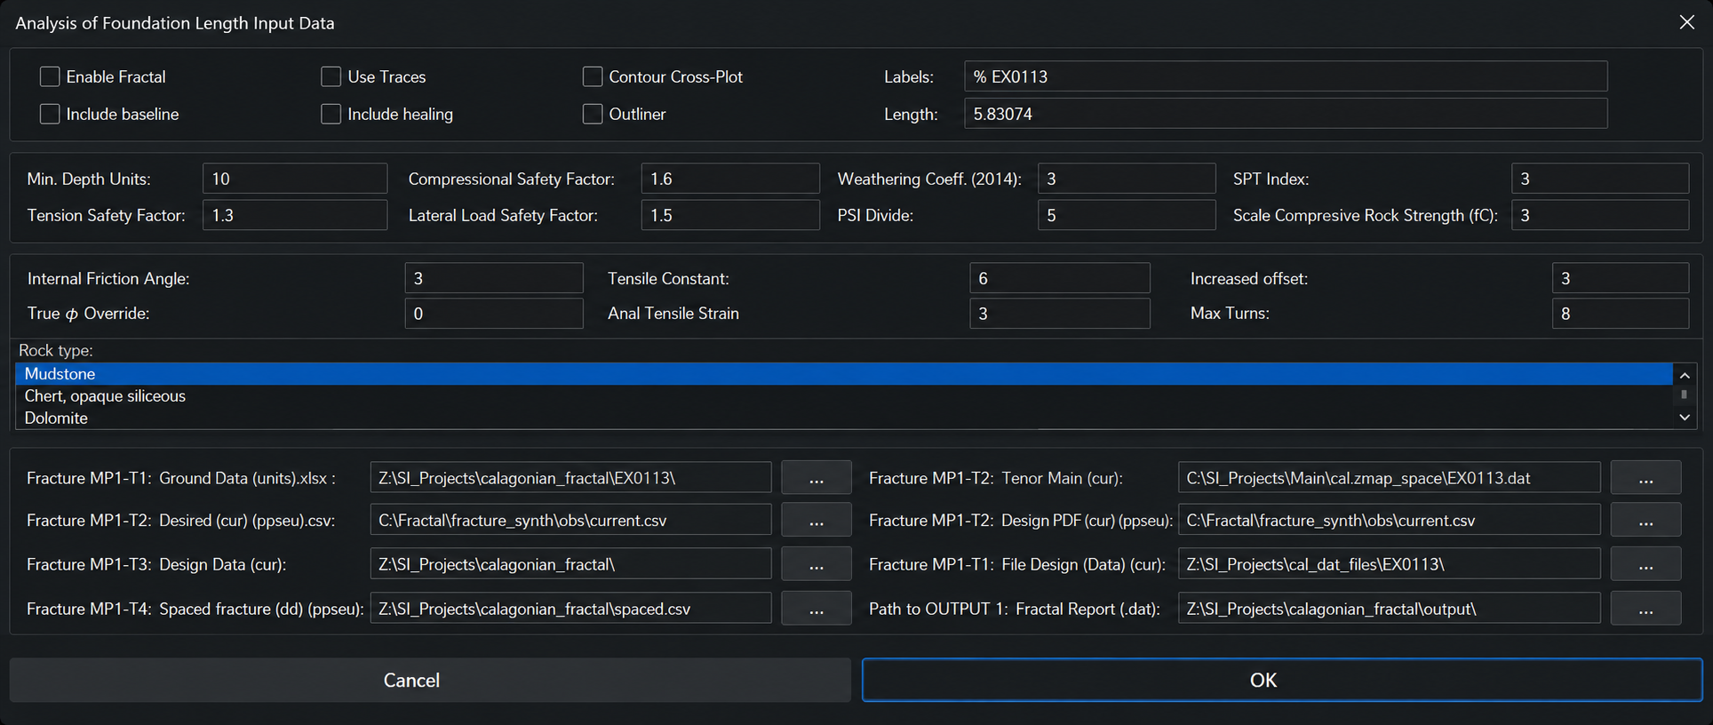Click the Fractal Report output path field
Image resolution: width=1713 pixels, height=725 pixels.
pyautogui.click(x=1390, y=609)
